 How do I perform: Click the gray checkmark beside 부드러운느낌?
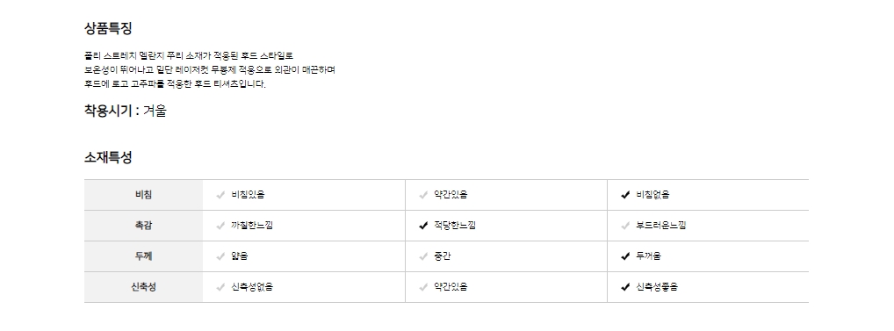click(x=625, y=226)
